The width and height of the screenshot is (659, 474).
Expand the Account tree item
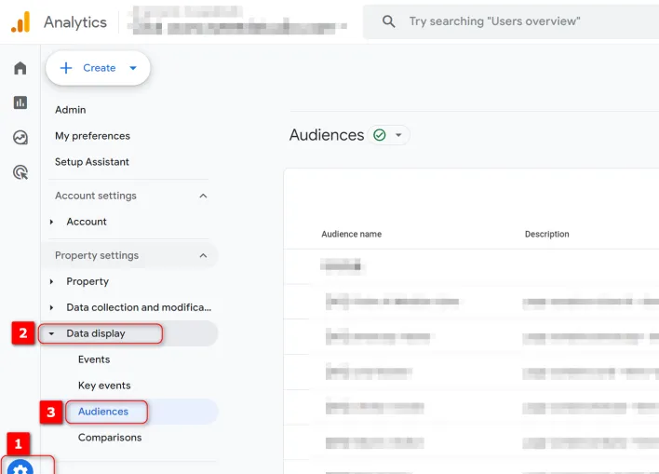point(51,222)
